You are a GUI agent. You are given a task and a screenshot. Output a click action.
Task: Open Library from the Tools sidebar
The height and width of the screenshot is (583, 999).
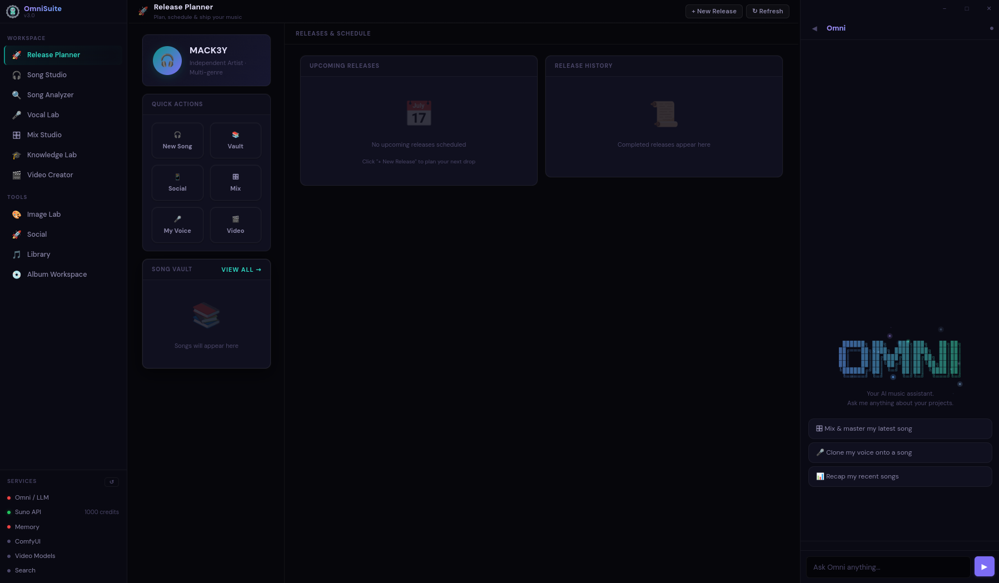click(38, 254)
